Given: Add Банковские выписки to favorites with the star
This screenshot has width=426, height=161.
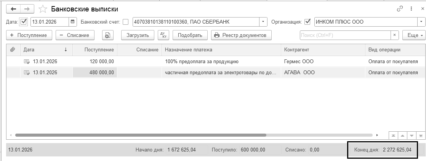Looking at the screenshot, I should coord(43,9).
